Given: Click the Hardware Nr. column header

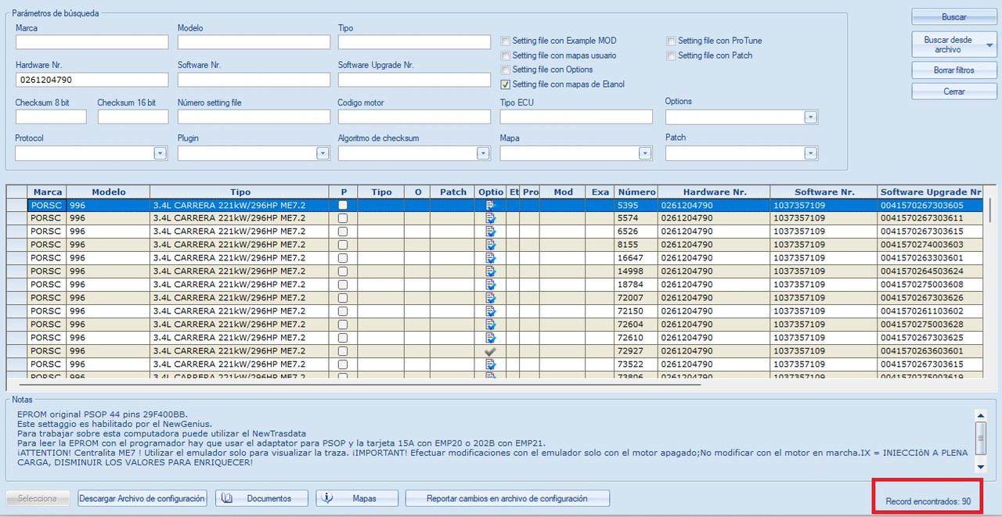Looking at the screenshot, I should coord(714,192).
